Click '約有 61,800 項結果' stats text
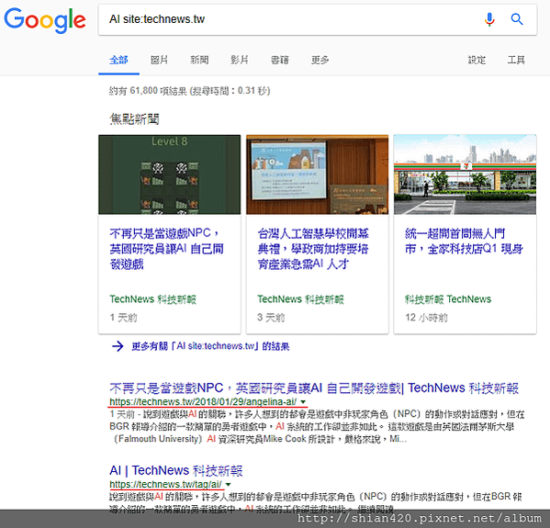Viewport: 550px width, 528px height. (148, 91)
